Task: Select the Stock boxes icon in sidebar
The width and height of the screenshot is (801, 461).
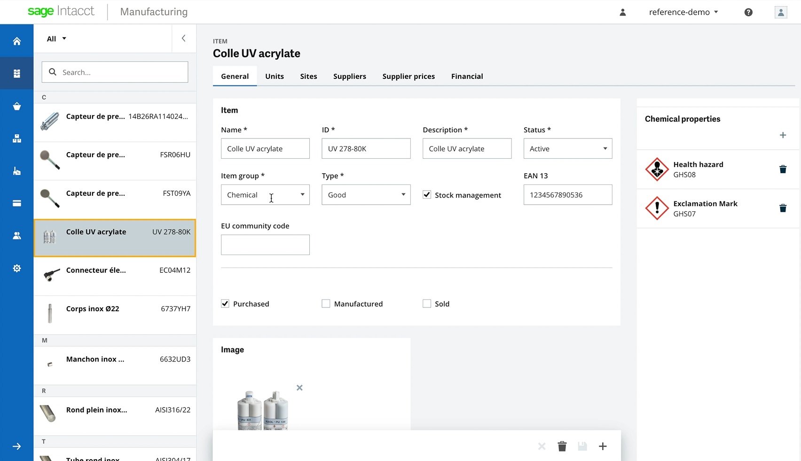Action: pyautogui.click(x=16, y=138)
